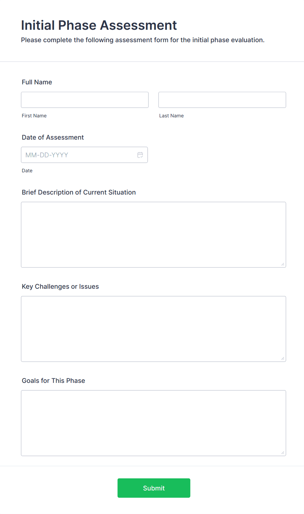Click the MM-DD-YYYY placeholder text
Screen dimensions: 304x514
click(x=46, y=155)
